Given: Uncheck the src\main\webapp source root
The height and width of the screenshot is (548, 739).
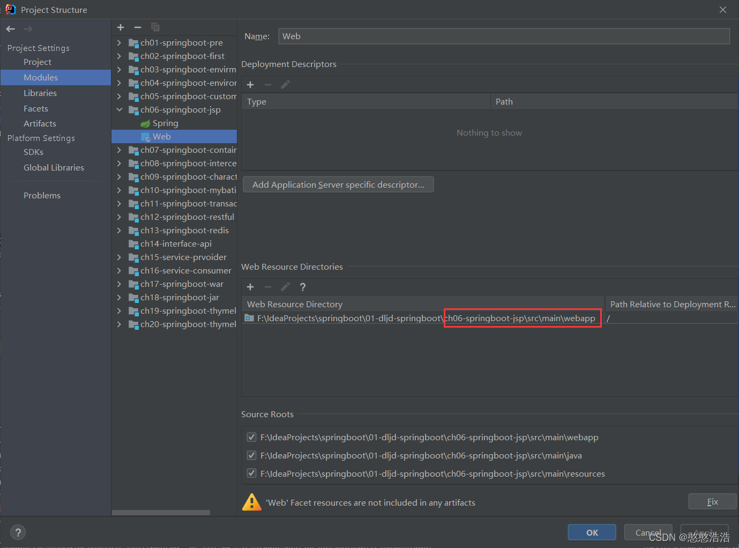Looking at the screenshot, I should click(x=251, y=437).
